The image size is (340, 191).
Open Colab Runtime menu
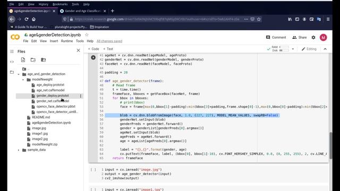(x=67, y=41)
